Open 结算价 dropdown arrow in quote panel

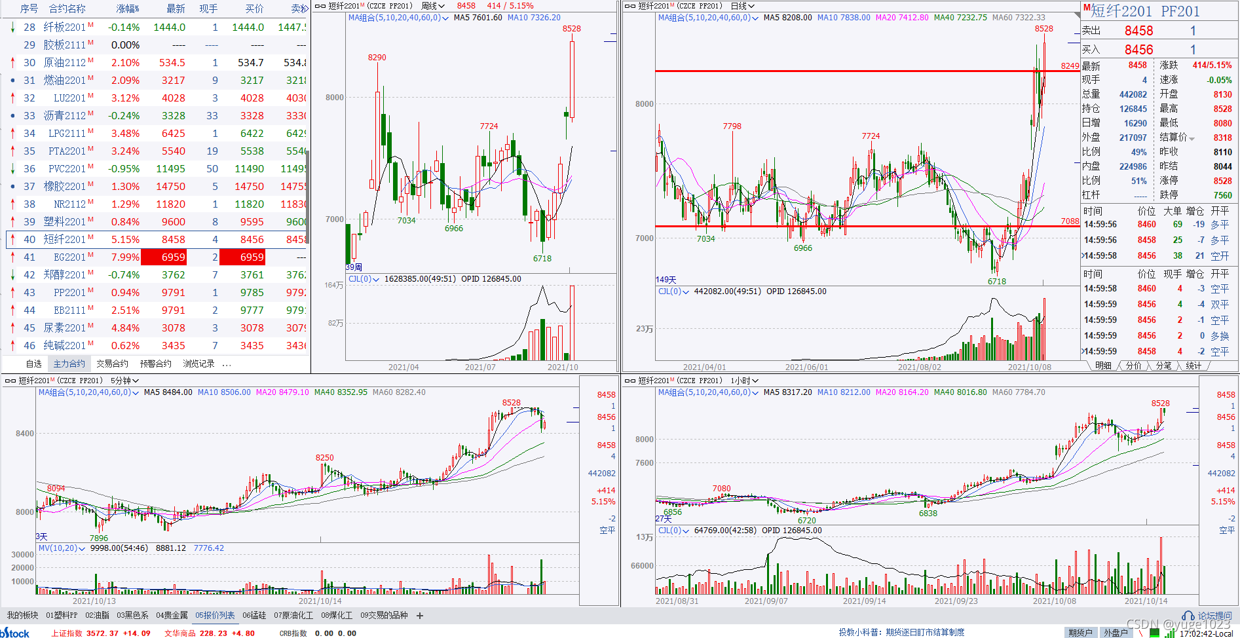[x=1192, y=138]
